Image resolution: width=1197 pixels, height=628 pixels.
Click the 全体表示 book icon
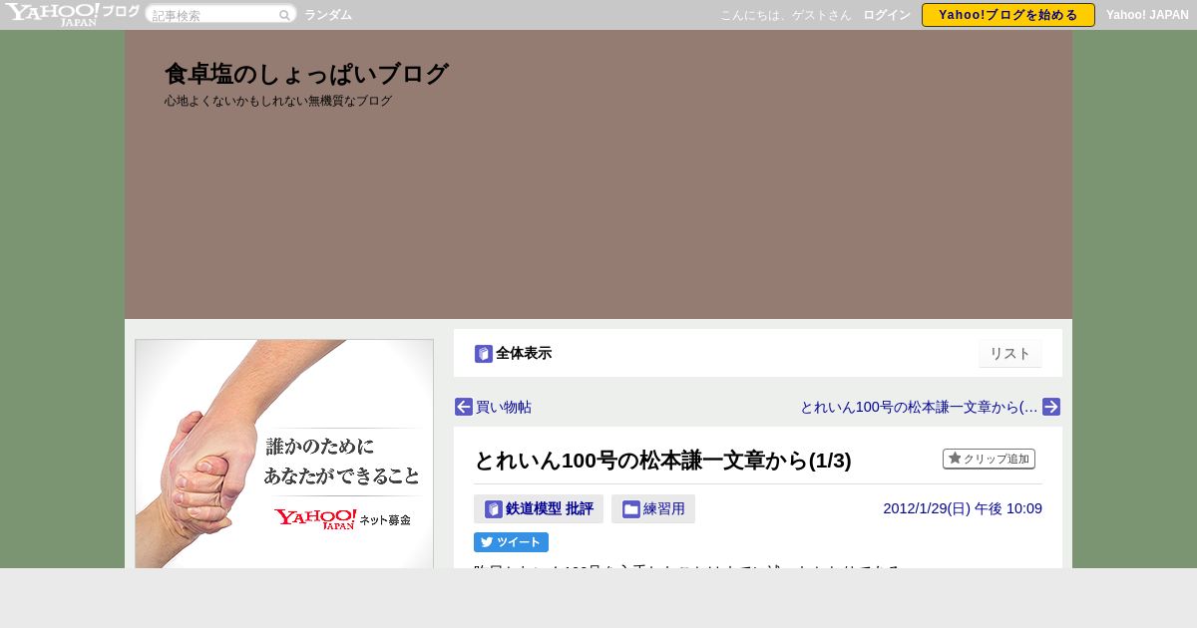point(484,354)
